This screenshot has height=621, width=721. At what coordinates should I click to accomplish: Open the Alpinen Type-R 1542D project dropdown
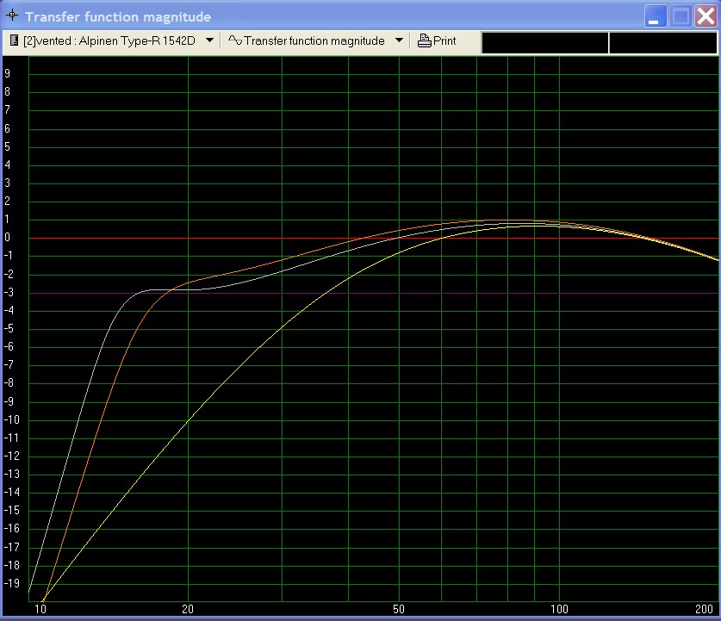click(209, 40)
